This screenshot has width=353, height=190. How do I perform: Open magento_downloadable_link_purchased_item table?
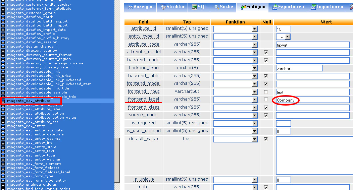point(49,84)
